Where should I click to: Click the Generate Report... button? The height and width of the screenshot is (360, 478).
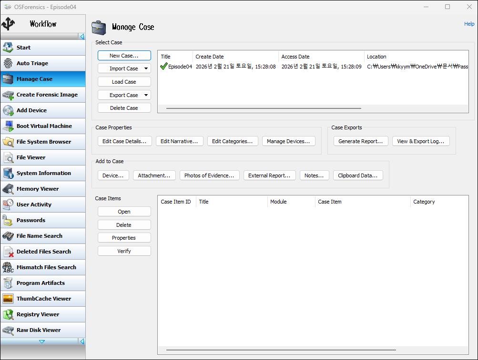(361, 141)
